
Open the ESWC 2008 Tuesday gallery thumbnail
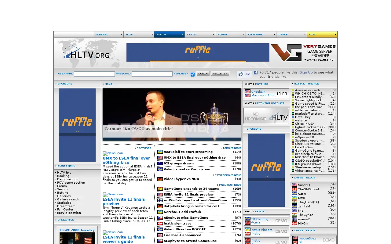(77, 238)
